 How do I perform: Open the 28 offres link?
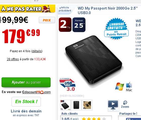13,59
